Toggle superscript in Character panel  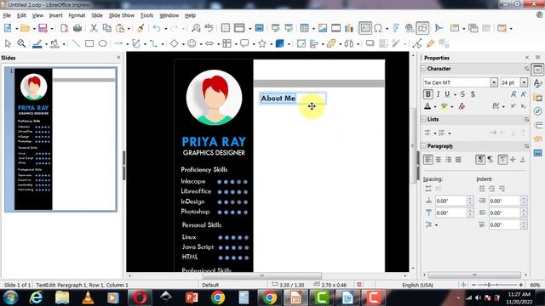pyautogui.click(x=513, y=106)
